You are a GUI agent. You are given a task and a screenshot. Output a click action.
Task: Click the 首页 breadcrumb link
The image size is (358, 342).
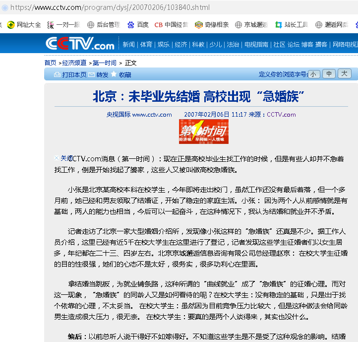point(50,63)
